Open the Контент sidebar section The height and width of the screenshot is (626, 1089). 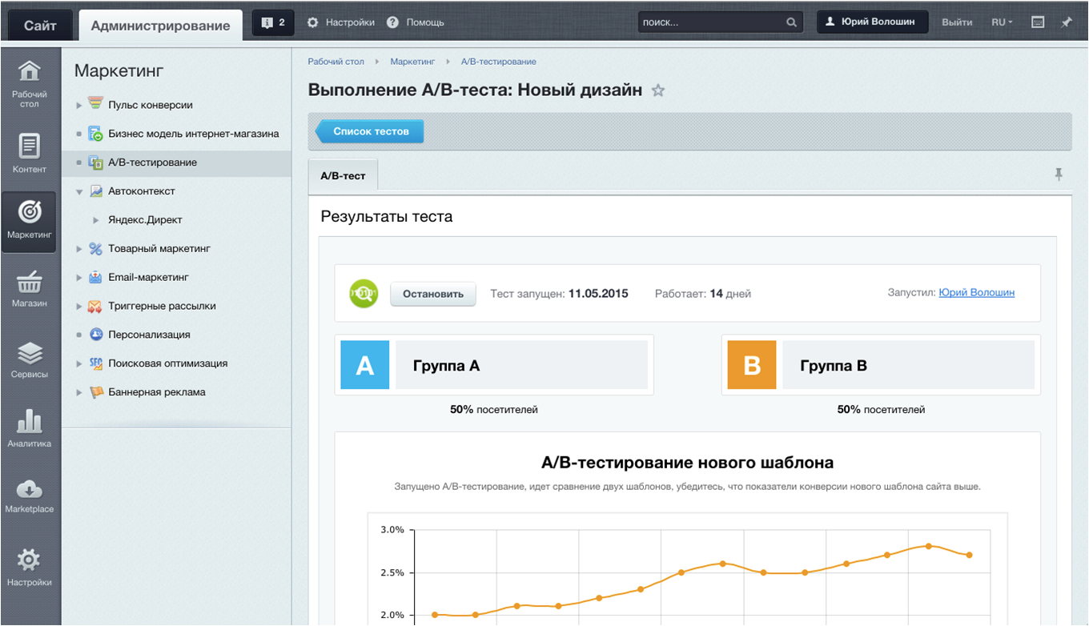tap(30, 154)
